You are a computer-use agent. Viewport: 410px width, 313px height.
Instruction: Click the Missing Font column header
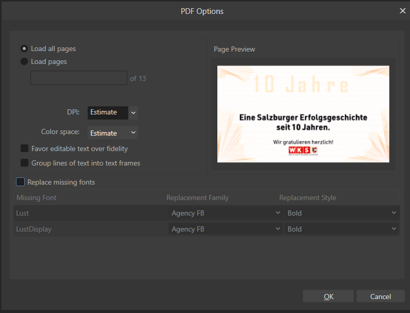[37, 197]
